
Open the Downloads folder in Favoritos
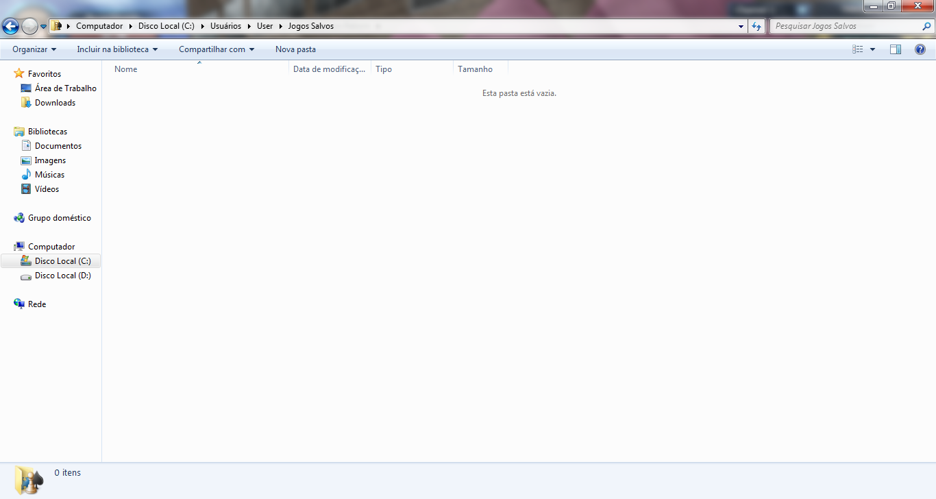click(55, 103)
